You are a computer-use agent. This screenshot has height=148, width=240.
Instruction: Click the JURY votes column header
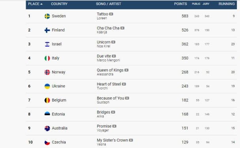[x=206, y=4]
